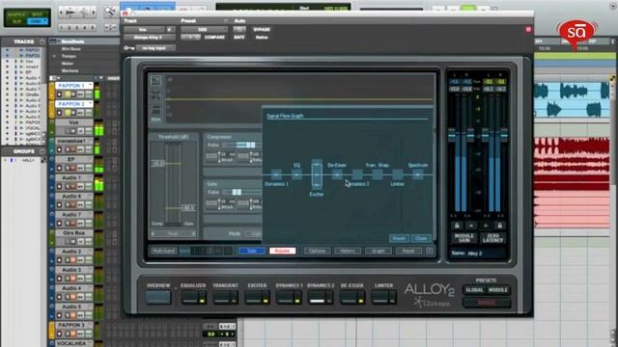Viewport: 618px width, 347px height.
Task: Select the EQ node in signal flow
Action: click(296, 174)
